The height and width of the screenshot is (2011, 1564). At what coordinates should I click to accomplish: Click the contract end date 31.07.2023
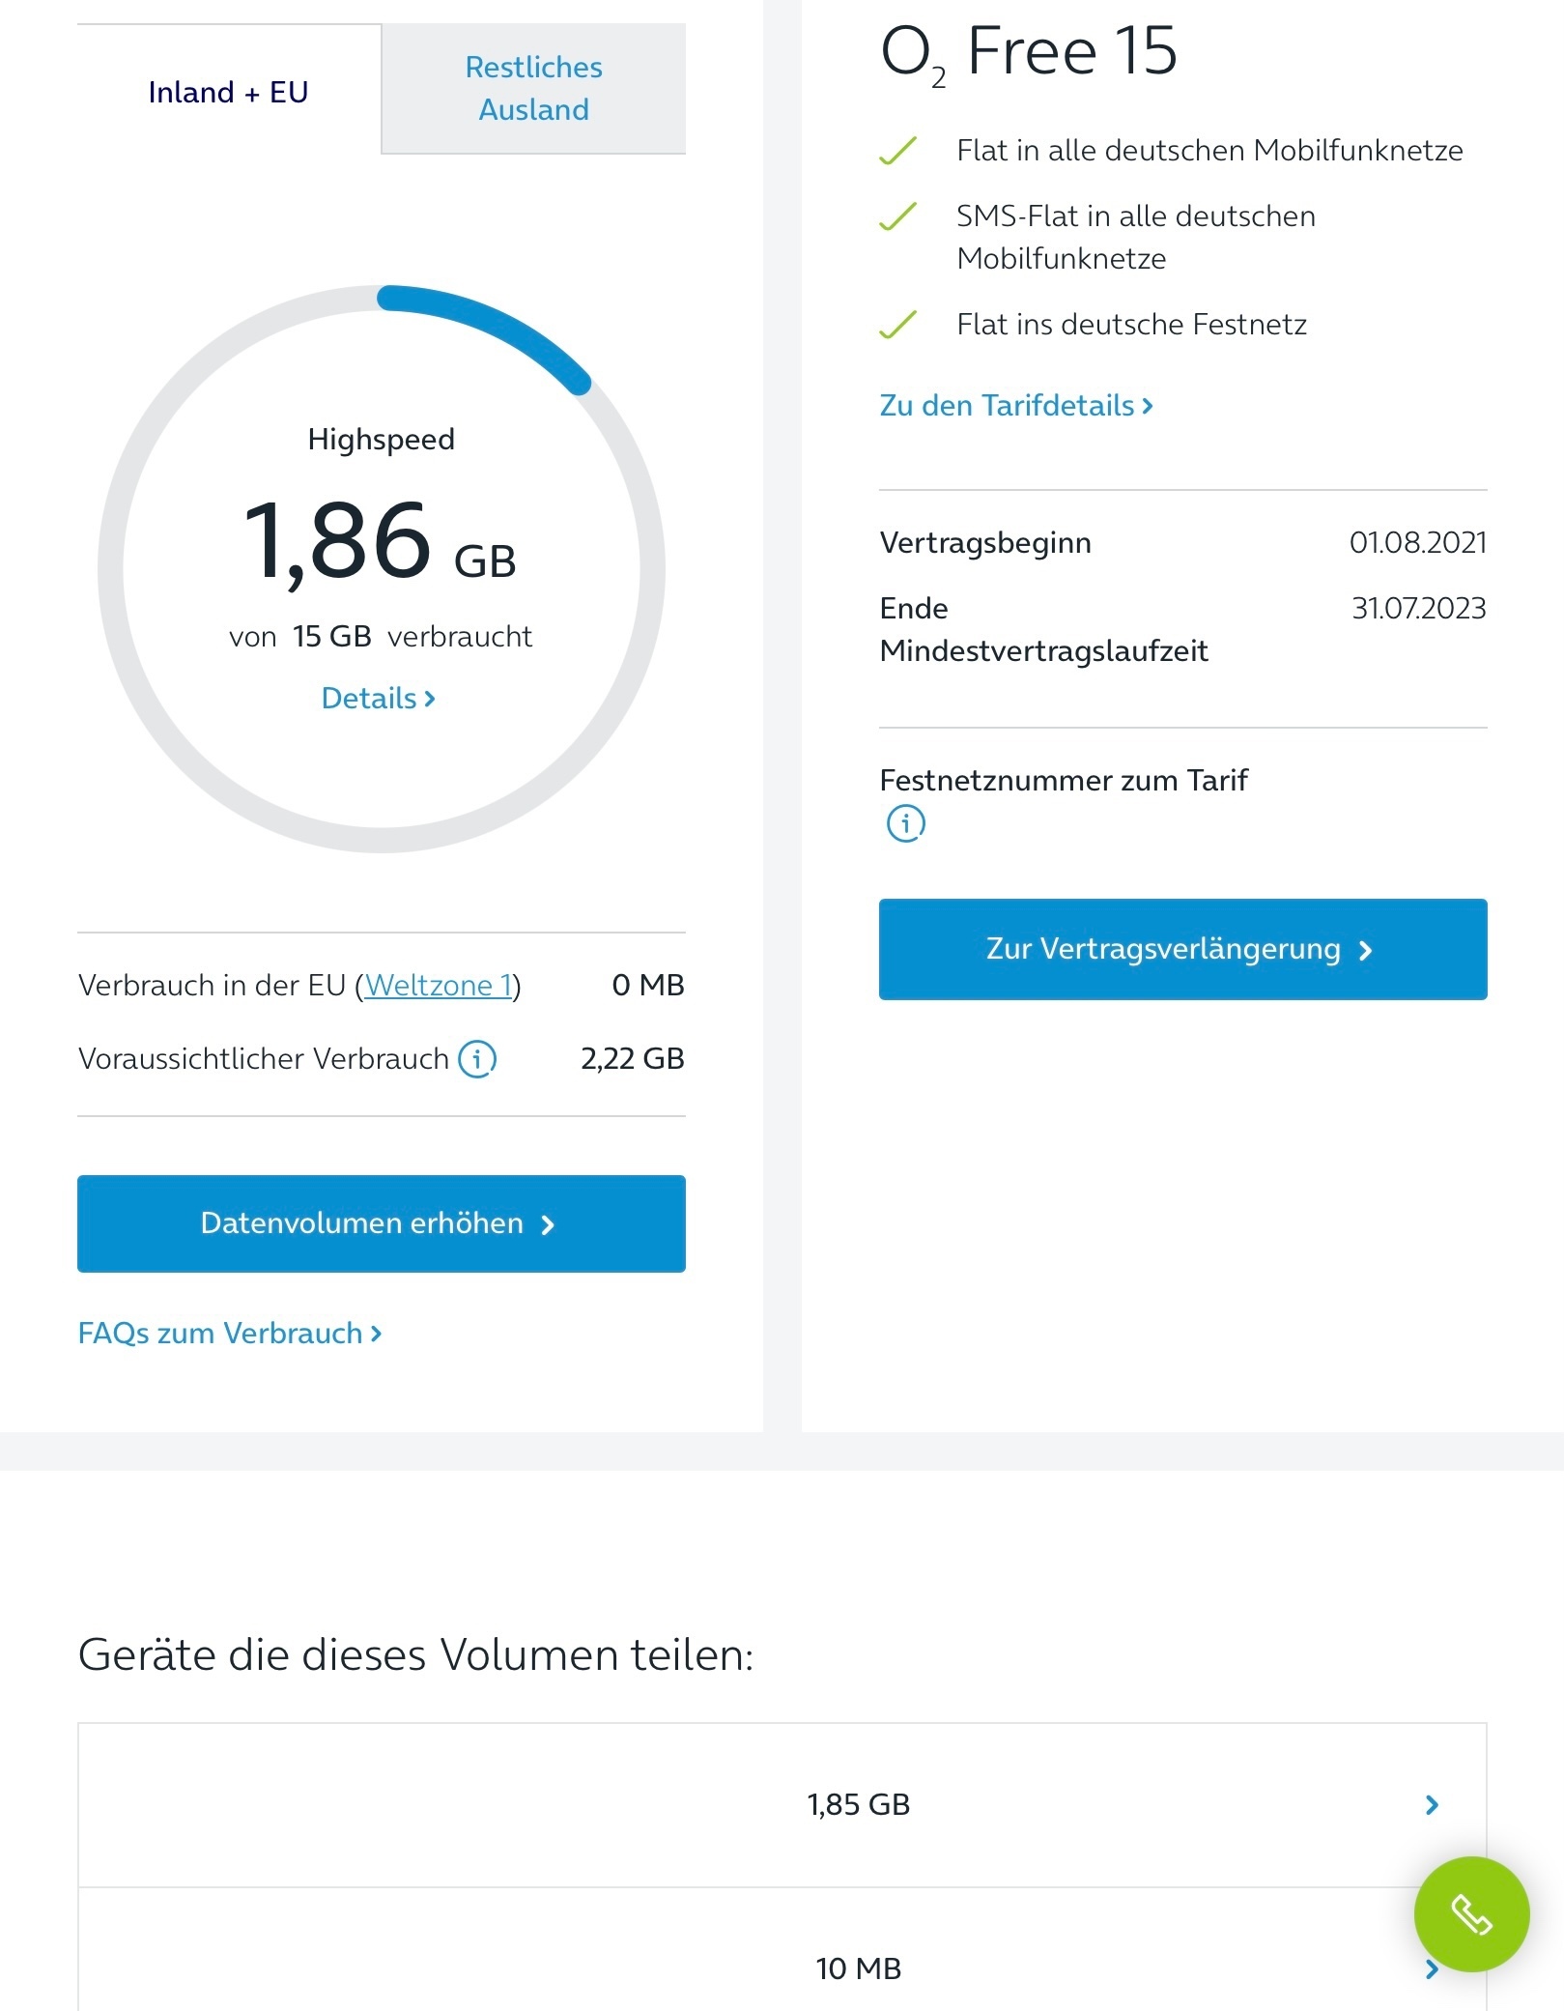pos(1418,608)
